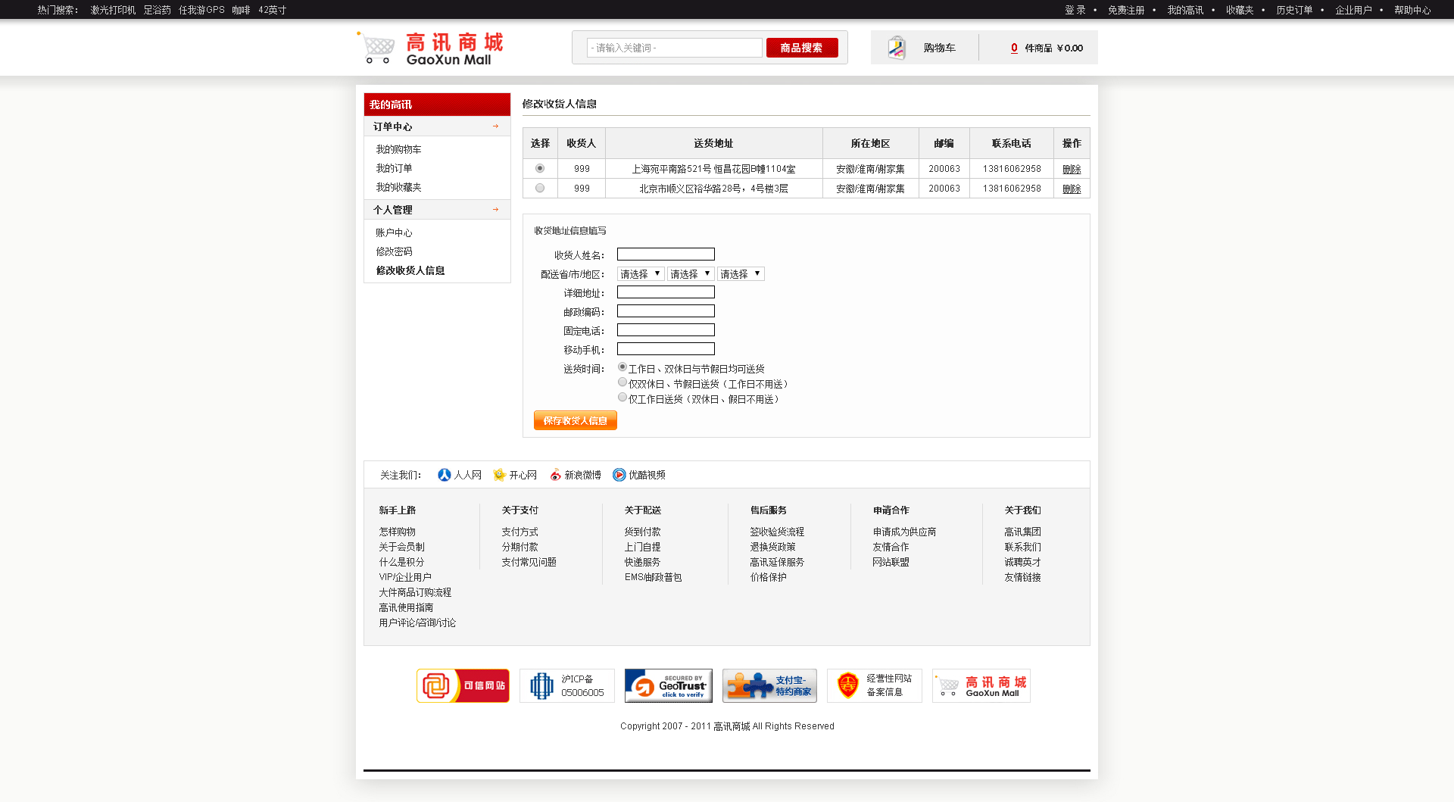
Task: Click the GeoTrust secured badge
Action: pyautogui.click(x=668, y=685)
